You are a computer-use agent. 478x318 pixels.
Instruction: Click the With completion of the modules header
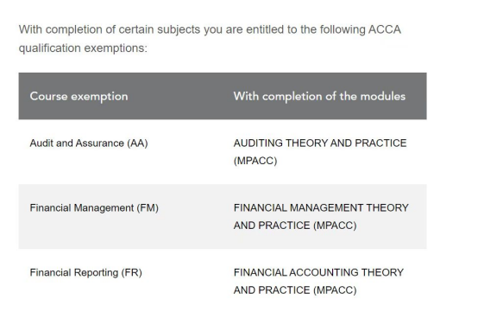pyautogui.click(x=319, y=97)
